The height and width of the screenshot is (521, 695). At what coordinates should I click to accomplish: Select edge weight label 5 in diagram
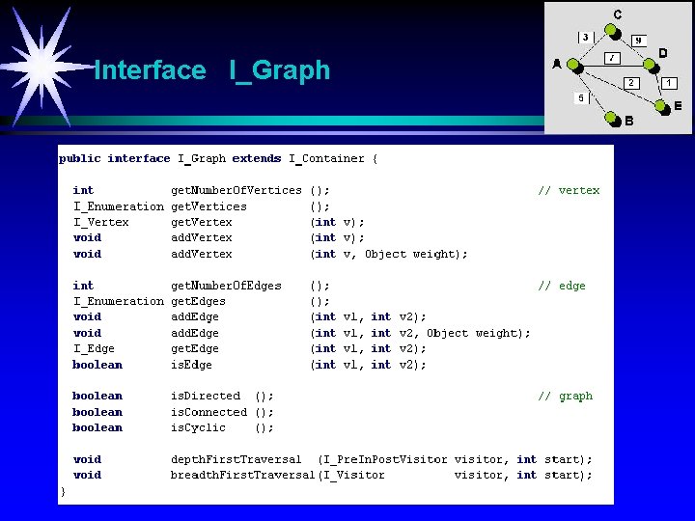pos(581,97)
